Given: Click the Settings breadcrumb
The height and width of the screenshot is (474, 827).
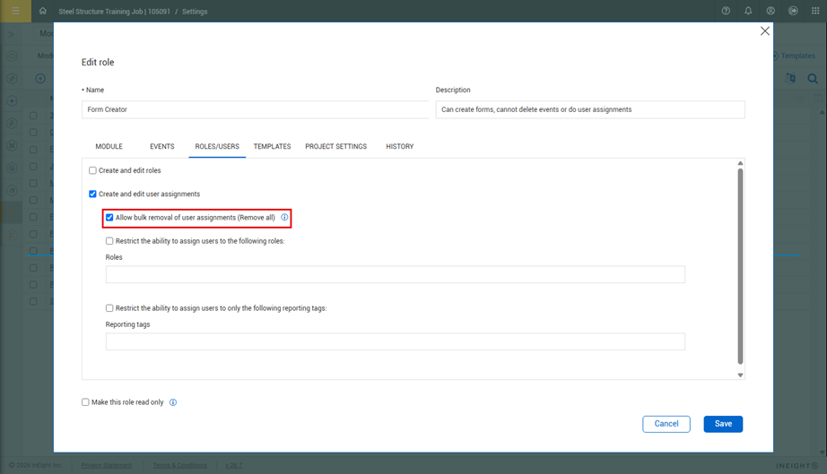Looking at the screenshot, I should coord(195,12).
